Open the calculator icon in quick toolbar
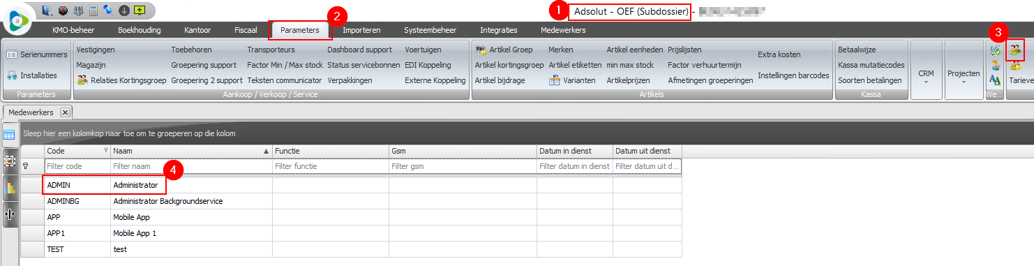This screenshot has width=1034, height=266. coord(93,10)
